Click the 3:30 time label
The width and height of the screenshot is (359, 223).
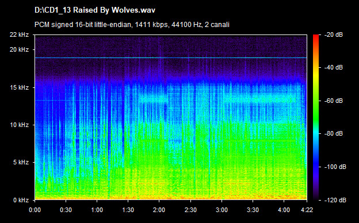click(253, 210)
